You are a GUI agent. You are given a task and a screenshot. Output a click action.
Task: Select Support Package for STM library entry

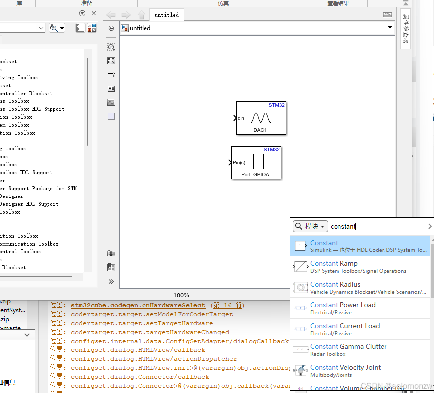pos(40,188)
